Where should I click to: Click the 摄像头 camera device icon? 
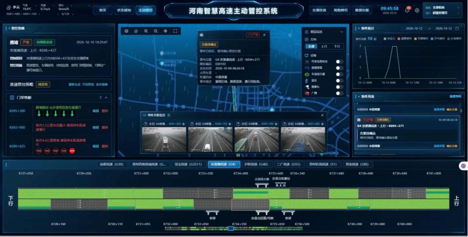pos(307,87)
